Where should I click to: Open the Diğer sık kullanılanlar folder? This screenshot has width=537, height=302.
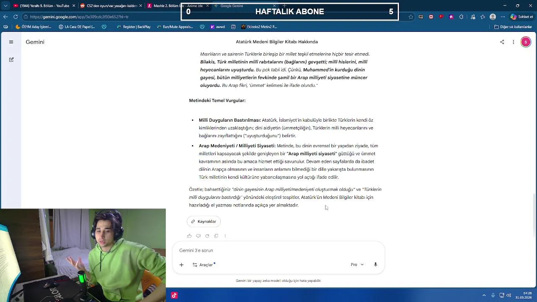[x=513, y=27]
